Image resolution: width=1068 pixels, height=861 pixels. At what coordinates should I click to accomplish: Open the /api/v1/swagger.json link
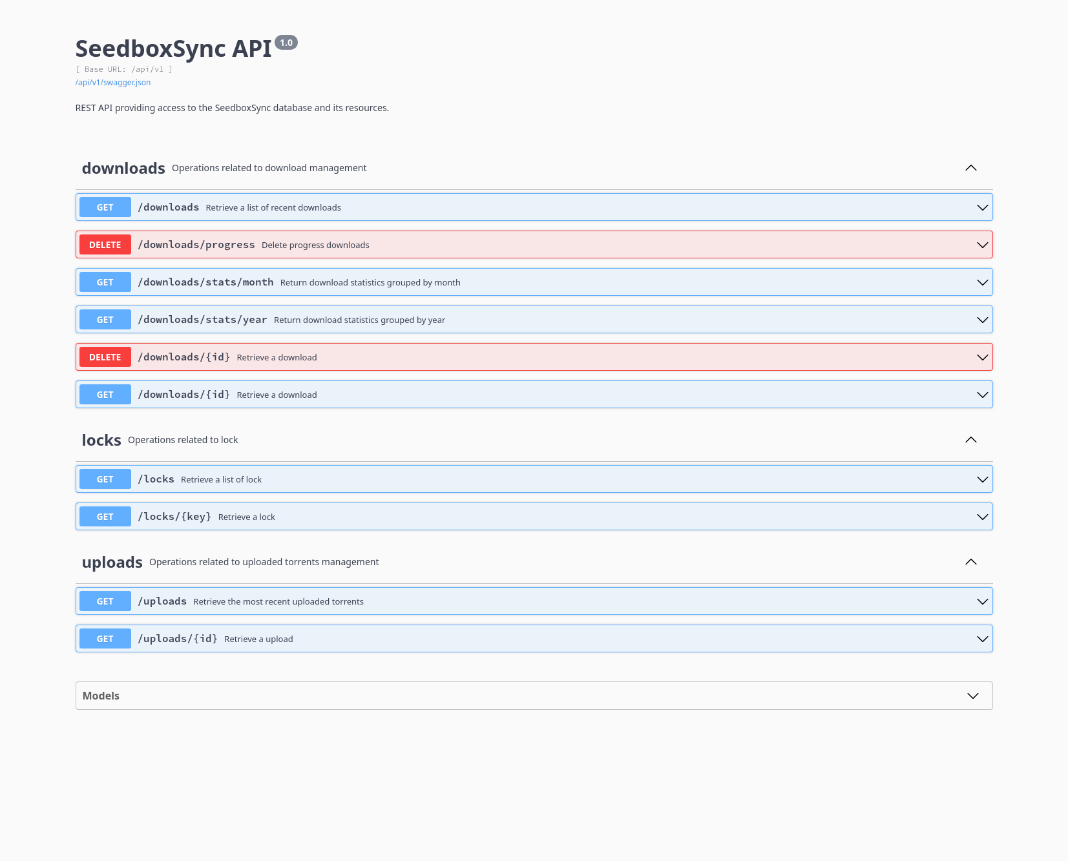(113, 83)
